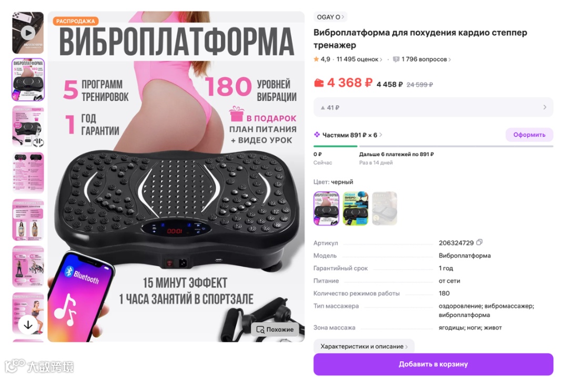
Task: Click the questions speech bubble icon
Action: tap(397, 59)
